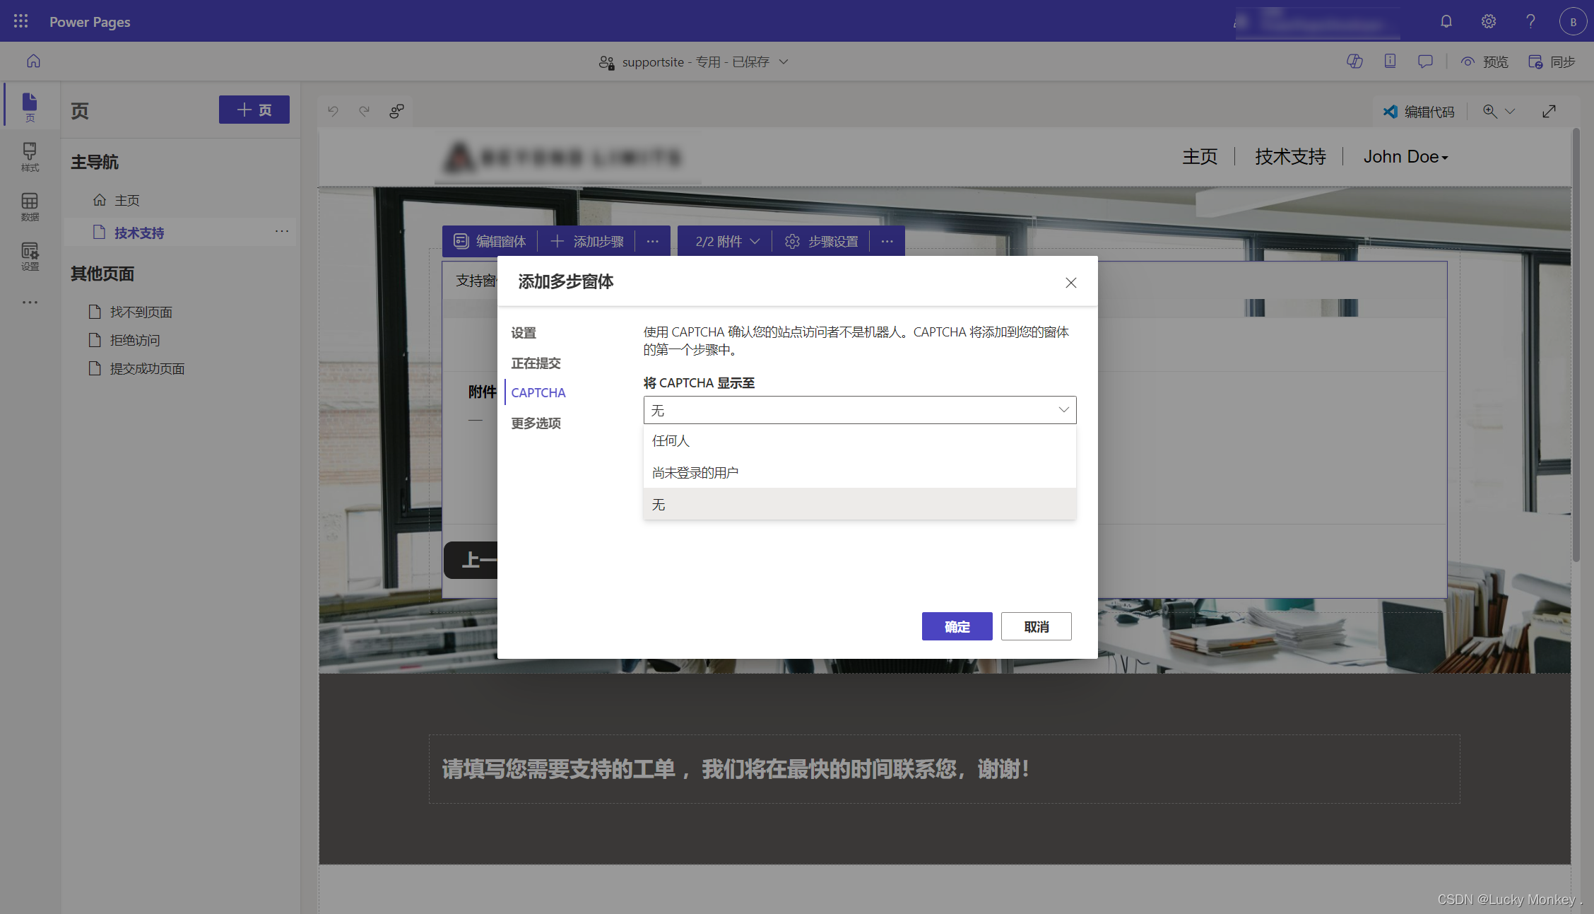Viewport: 1594px width, 914px height.
Task: Select the 数据 data workspace icon
Action: (x=30, y=206)
